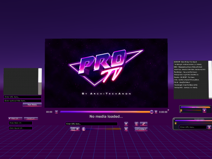This screenshot has width=212, height=159.
Task: Click the chain-link resync icon button
Action: pos(144,124)
